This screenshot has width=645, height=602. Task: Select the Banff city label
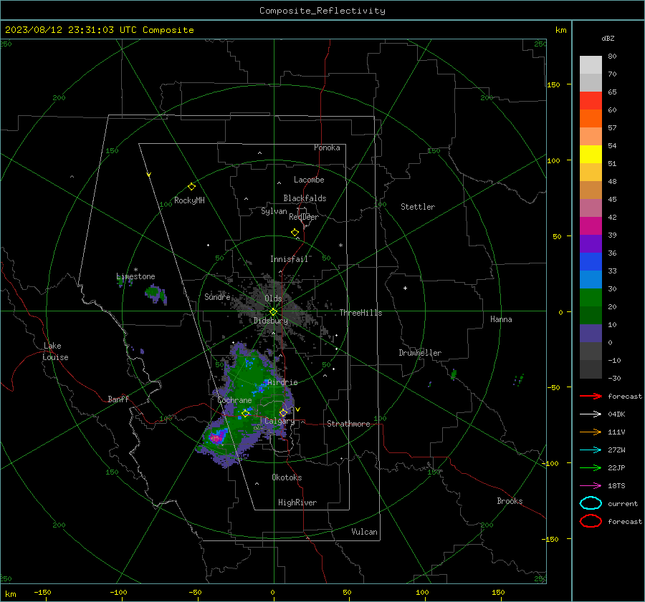coord(118,399)
